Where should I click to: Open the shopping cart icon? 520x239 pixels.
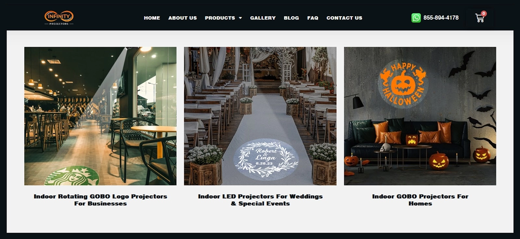pos(479,18)
